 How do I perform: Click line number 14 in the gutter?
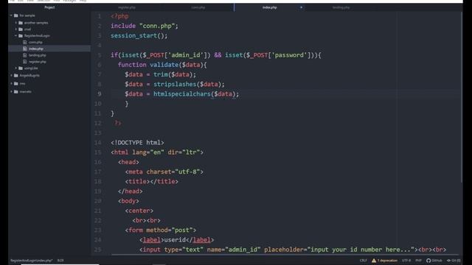click(x=97, y=143)
